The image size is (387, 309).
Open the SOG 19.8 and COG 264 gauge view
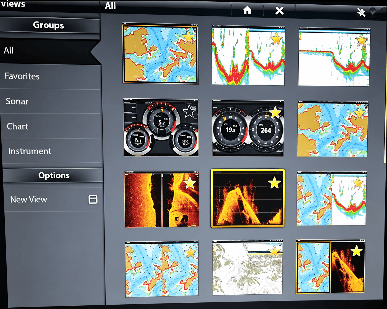[248, 128]
